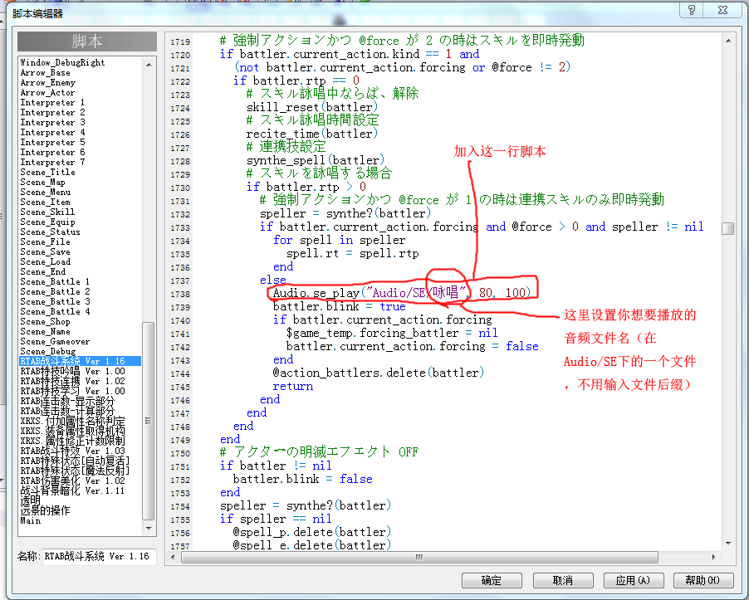The width and height of the screenshot is (749, 600).
Task: Select Scene_Item script
Action: click(x=46, y=202)
